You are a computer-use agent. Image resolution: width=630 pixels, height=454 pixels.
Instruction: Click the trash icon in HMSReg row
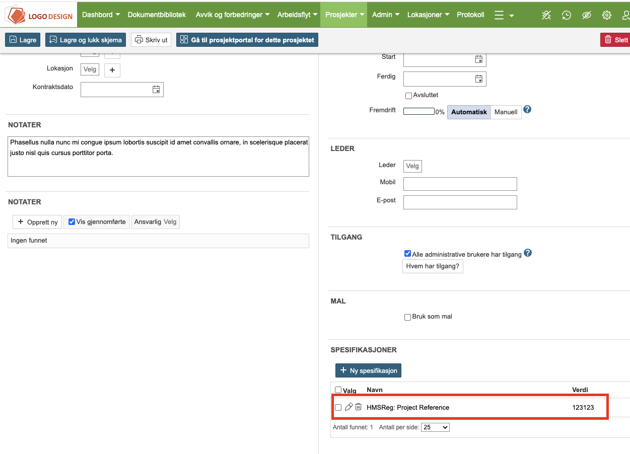[358, 407]
